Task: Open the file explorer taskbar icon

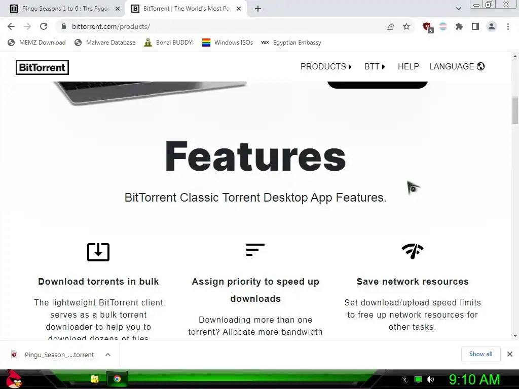Action: [x=95, y=379]
